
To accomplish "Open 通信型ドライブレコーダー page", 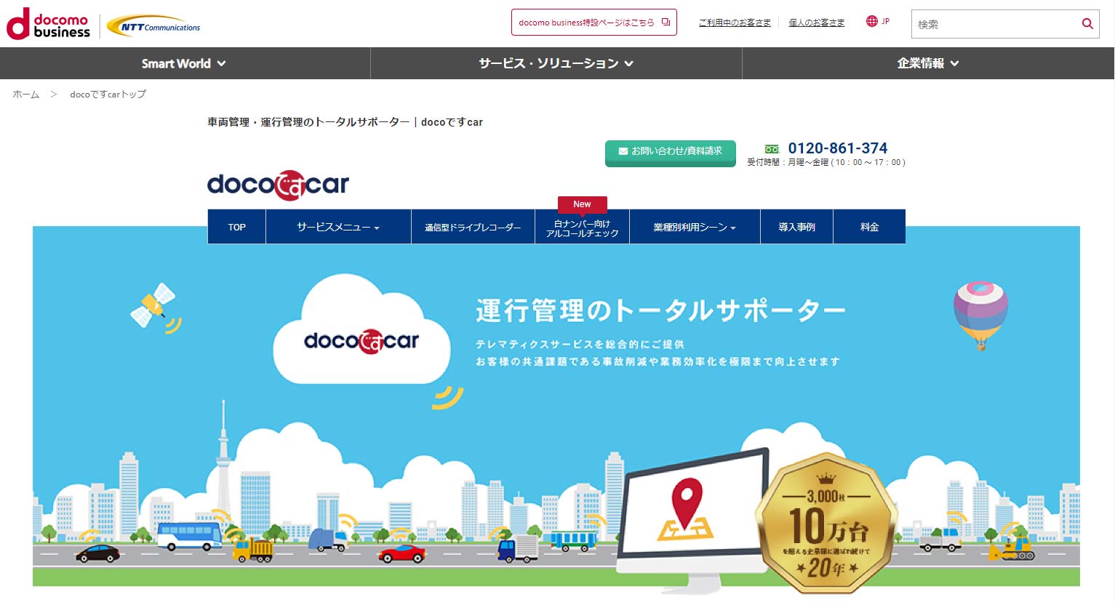I will pos(473,227).
